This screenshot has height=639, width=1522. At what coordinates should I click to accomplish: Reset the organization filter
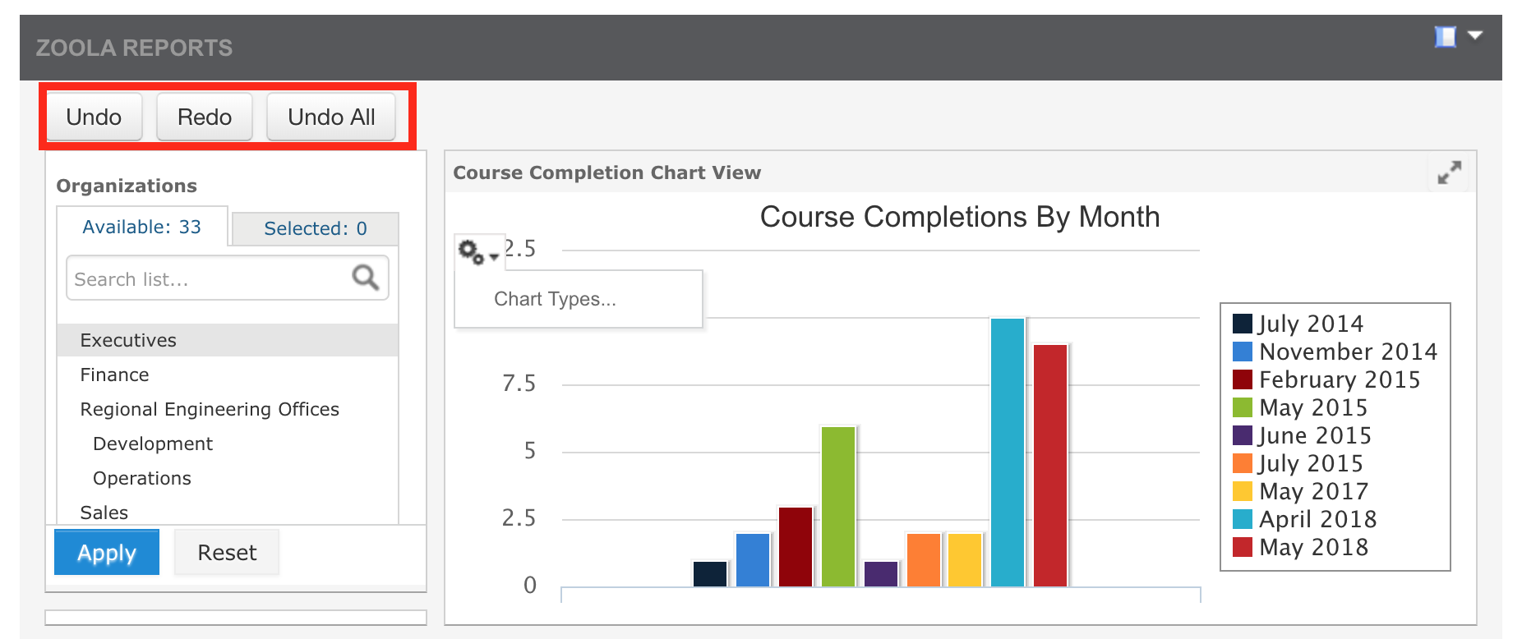click(x=227, y=553)
